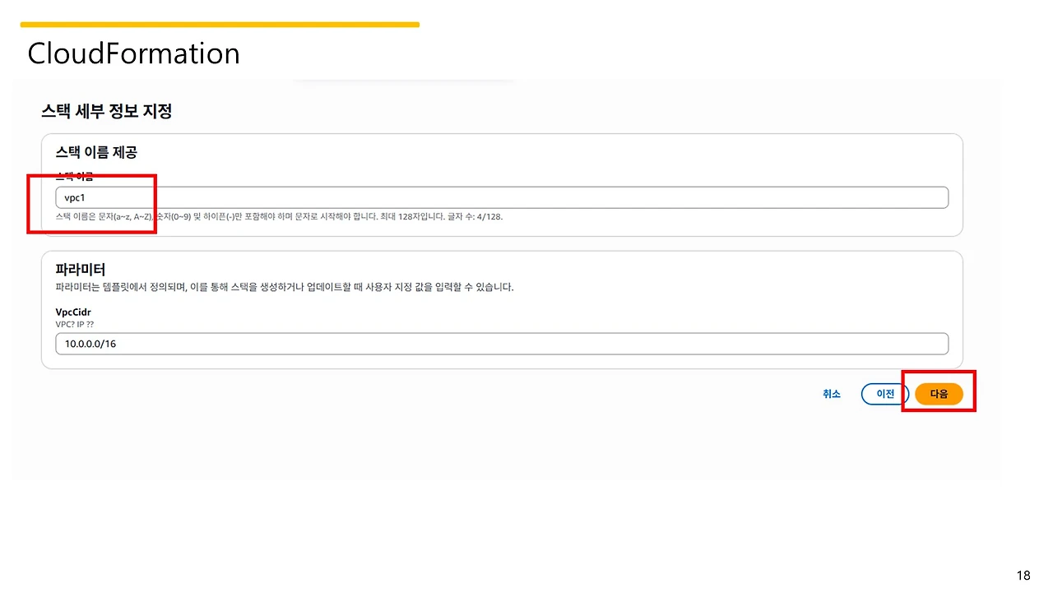Cancel stack creation via 취소 link
Image resolution: width=1053 pixels, height=592 pixels.
(x=832, y=394)
